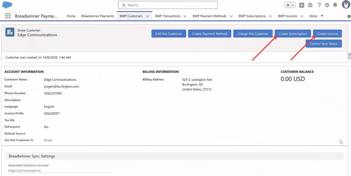The image size is (351, 176).
Task: Click the Create Subscription button
Action: point(293,34)
